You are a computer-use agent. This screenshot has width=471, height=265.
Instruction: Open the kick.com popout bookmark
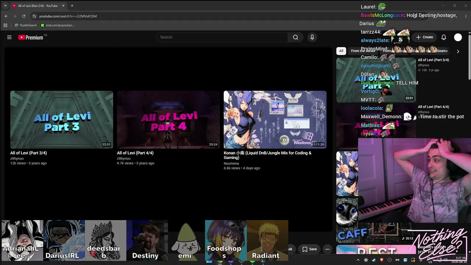pyautogui.click(x=57, y=25)
